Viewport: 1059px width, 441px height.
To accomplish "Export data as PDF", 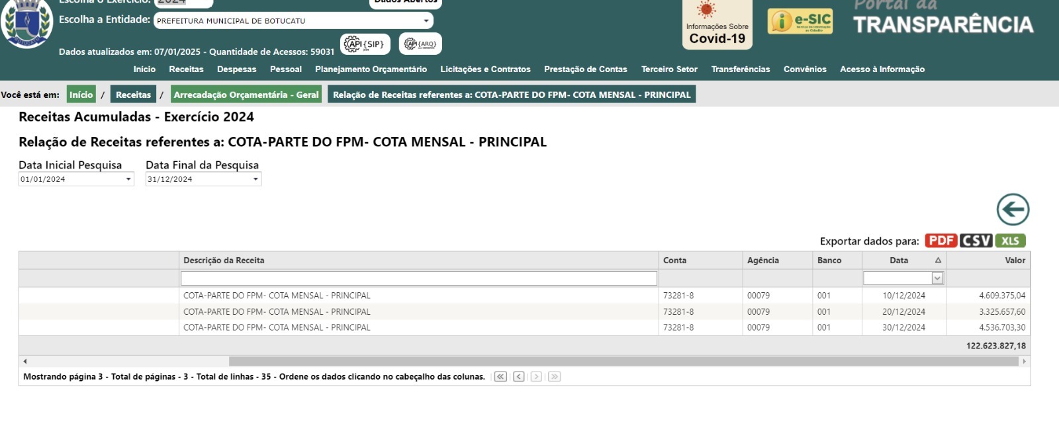I will pyautogui.click(x=941, y=241).
